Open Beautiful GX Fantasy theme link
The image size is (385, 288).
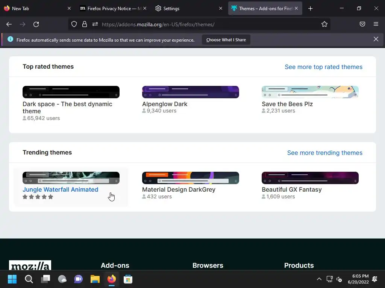[291, 189]
